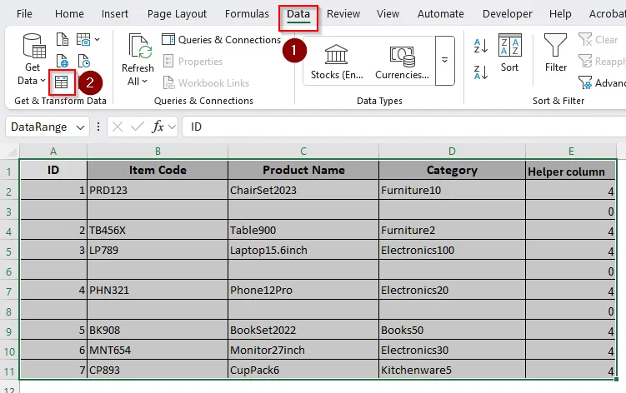Select column D header

(x=452, y=152)
